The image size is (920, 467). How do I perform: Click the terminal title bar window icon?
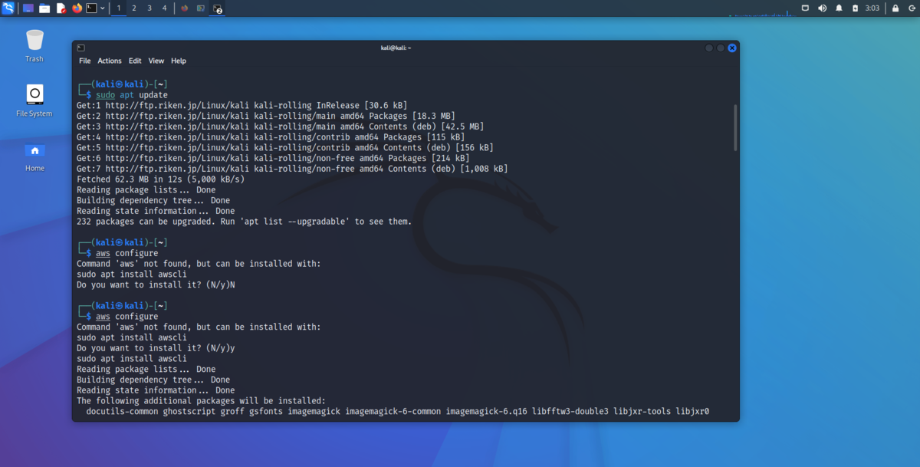81,48
